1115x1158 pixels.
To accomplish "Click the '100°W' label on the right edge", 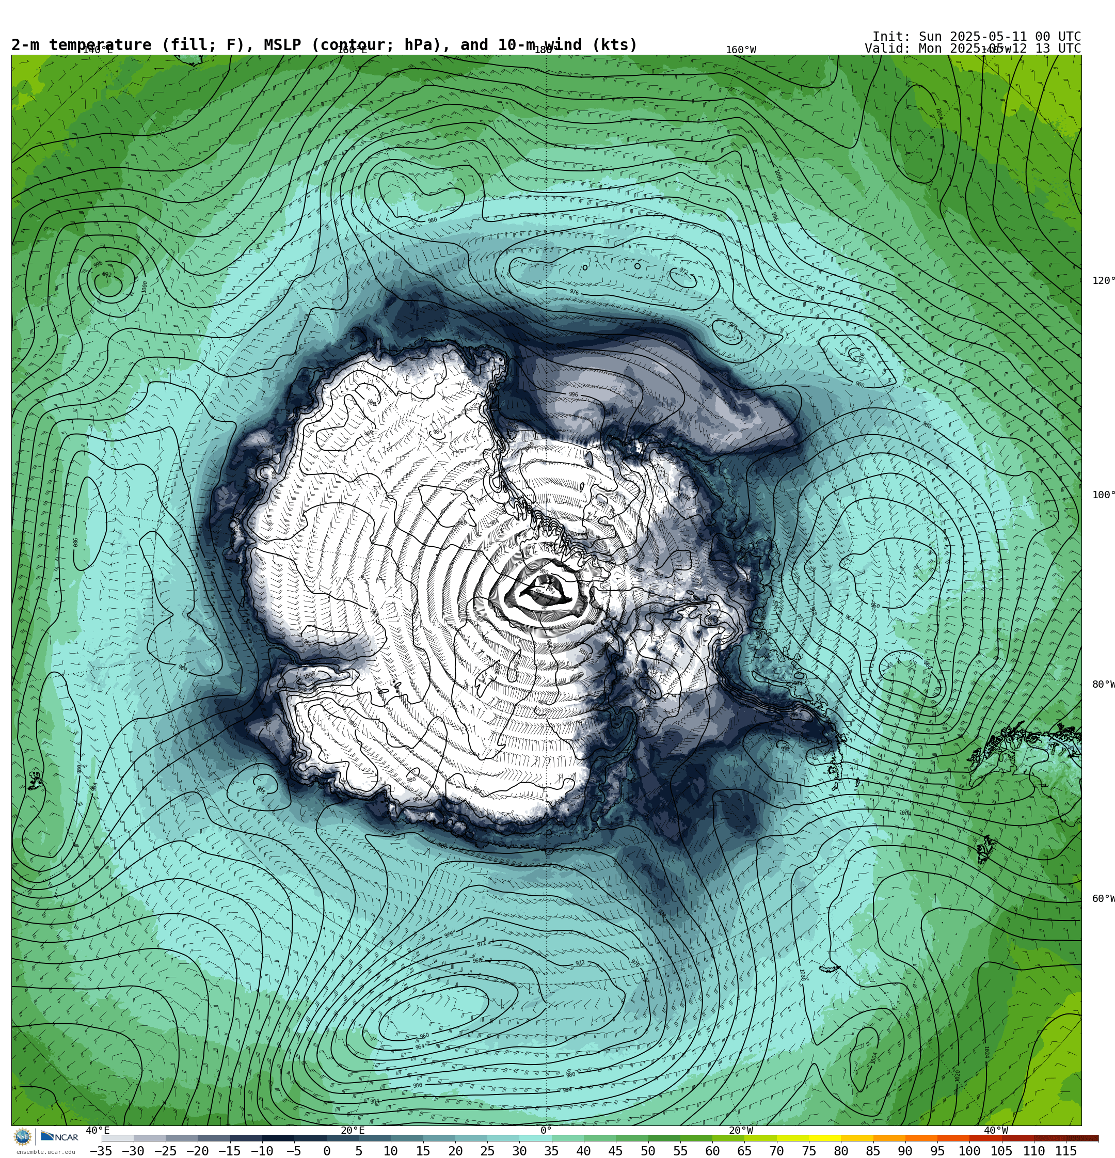I will pos(1103,495).
